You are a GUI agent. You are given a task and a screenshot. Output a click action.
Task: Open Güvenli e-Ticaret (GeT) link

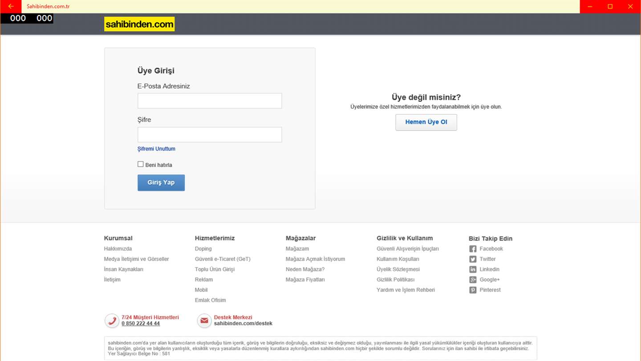click(x=223, y=259)
